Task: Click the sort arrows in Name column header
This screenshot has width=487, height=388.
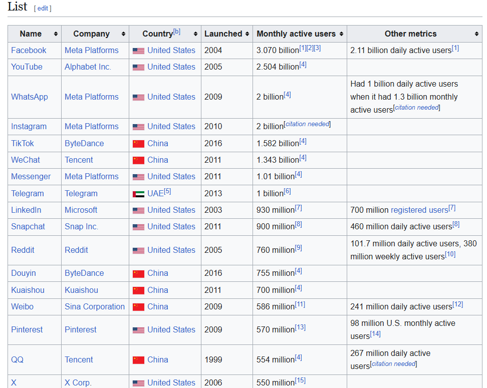Action: (x=56, y=34)
